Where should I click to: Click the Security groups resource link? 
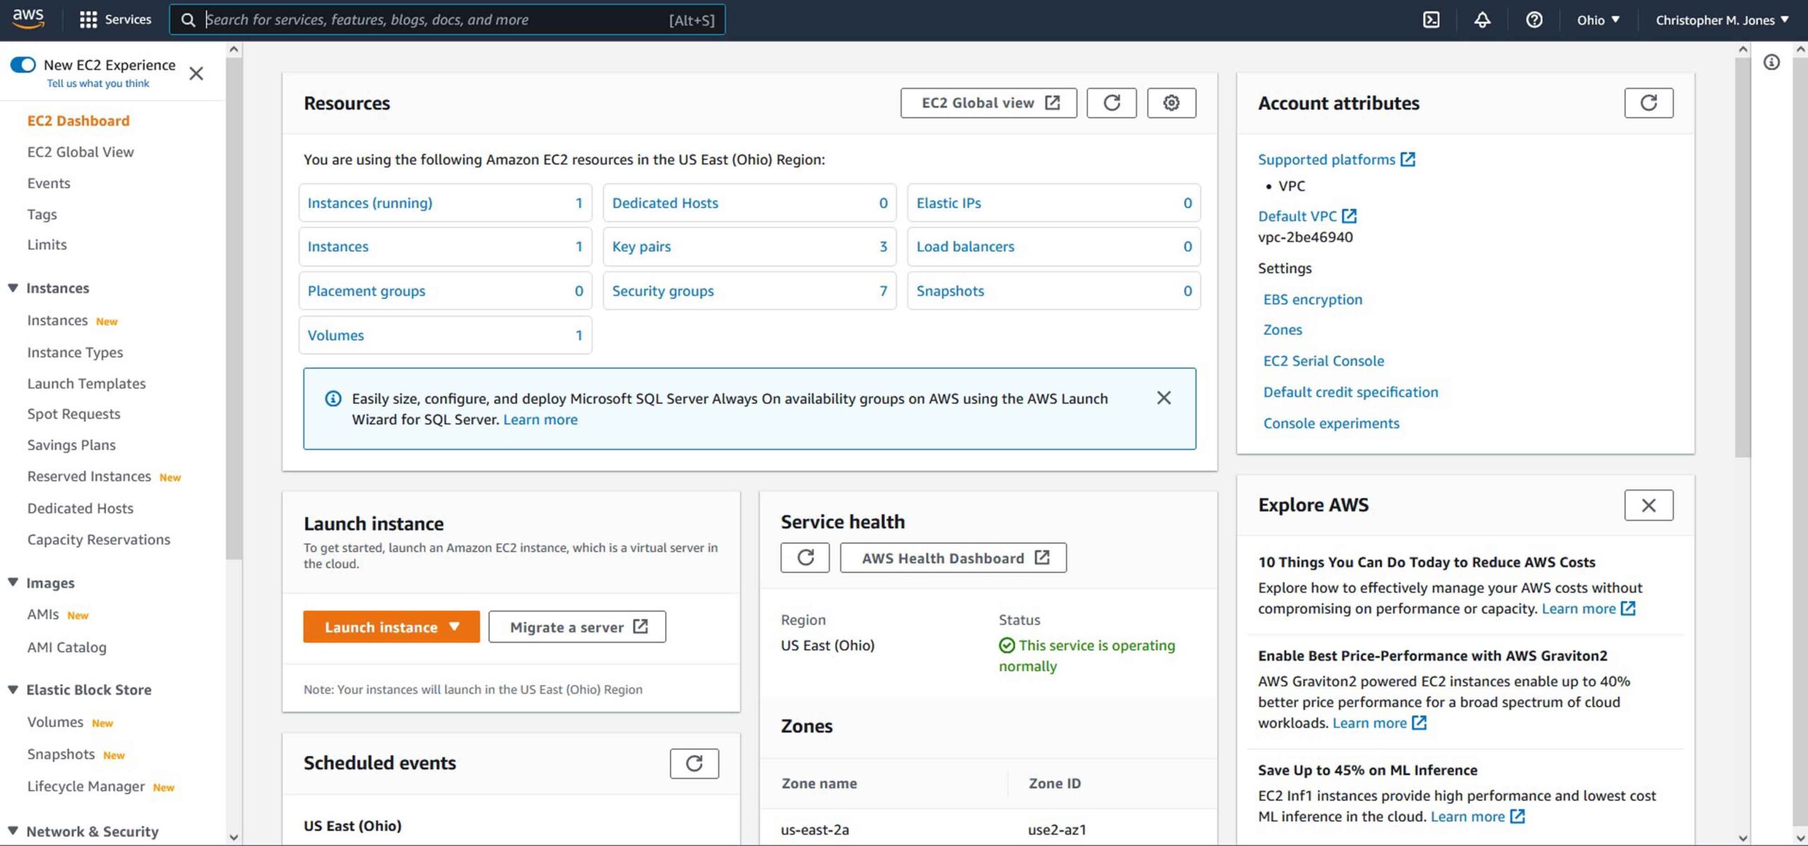(x=662, y=291)
